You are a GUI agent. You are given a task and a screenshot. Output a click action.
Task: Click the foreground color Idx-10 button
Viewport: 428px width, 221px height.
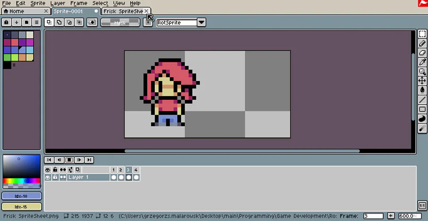(21, 196)
